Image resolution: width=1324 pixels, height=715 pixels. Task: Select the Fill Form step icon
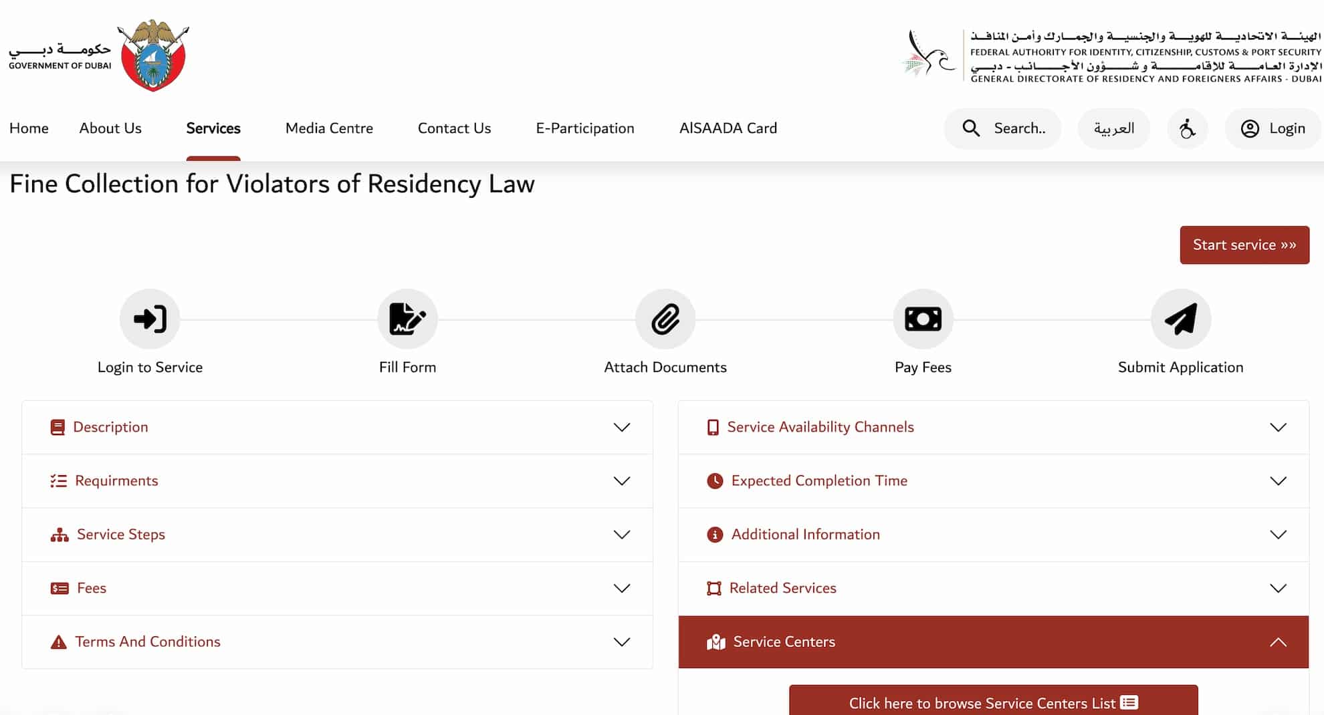407,319
